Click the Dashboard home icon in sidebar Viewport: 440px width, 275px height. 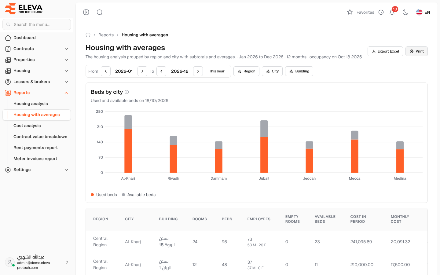(x=8, y=38)
